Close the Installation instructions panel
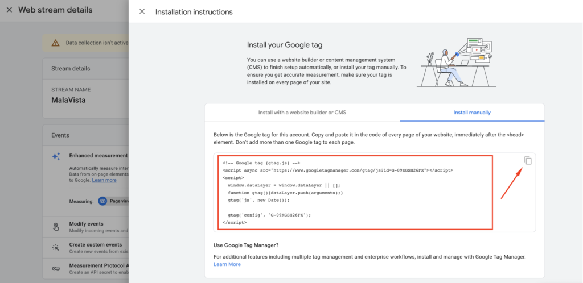The width and height of the screenshot is (583, 283). tap(142, 11)
